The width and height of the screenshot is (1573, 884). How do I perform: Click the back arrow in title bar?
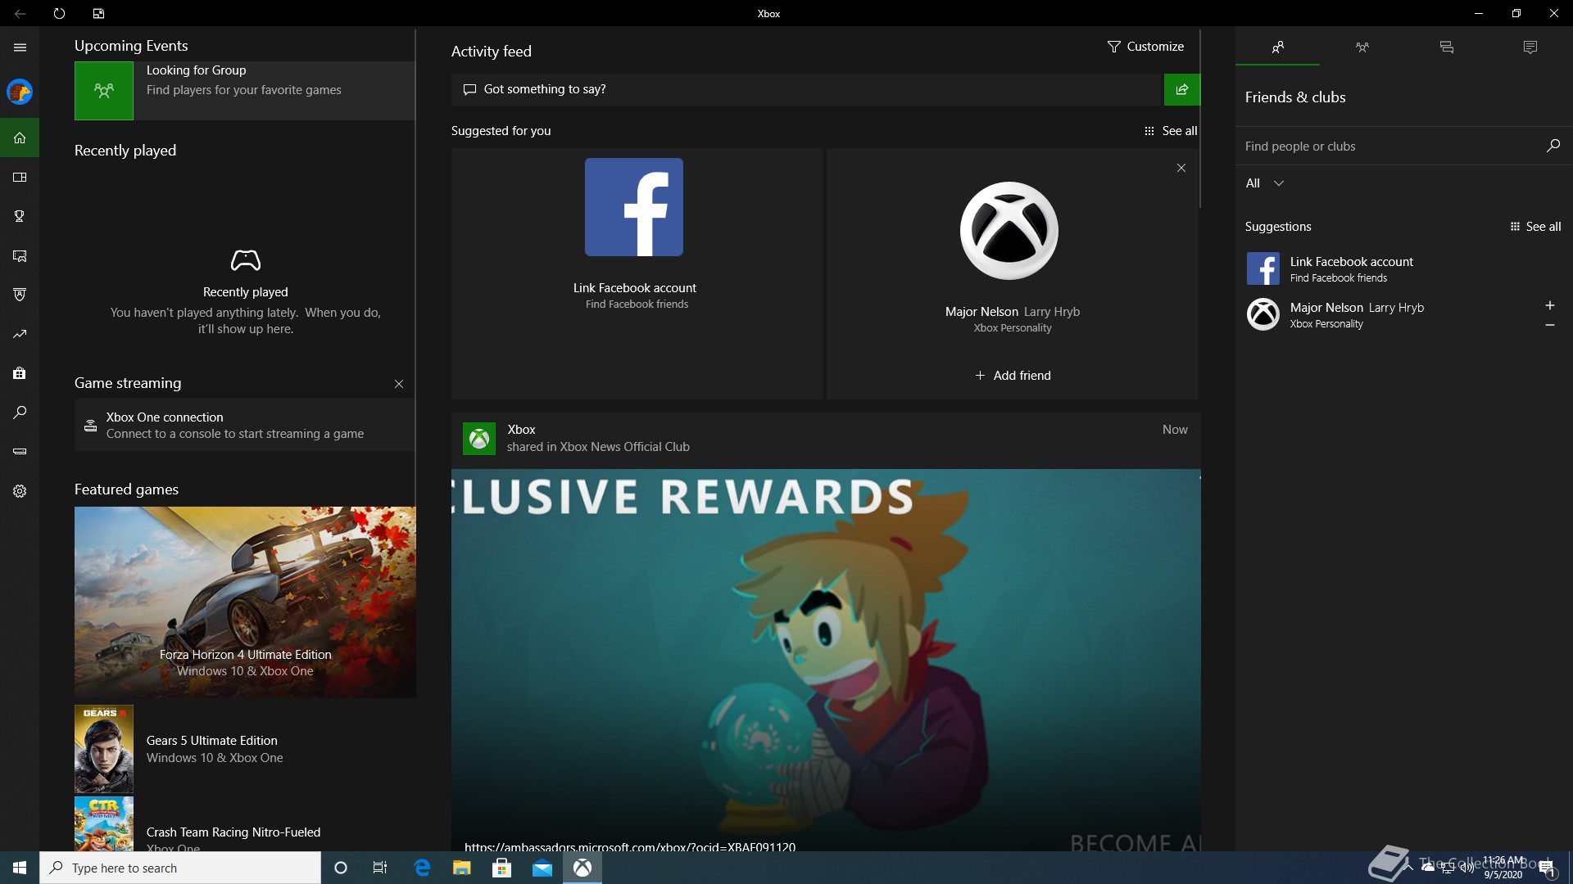[x=20, y=13]
